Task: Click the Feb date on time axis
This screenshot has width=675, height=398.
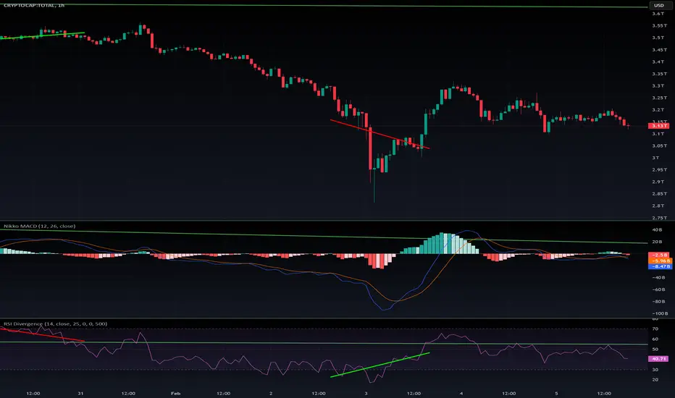Action: [x=175, y=393]
